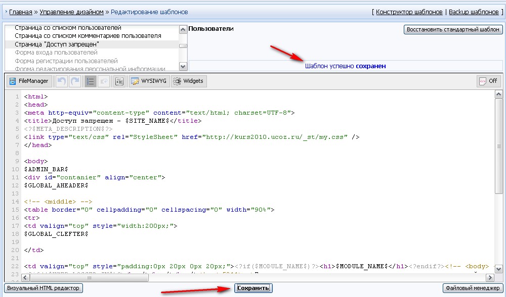Click the META_DESCRIPTION code line 5

68,129
